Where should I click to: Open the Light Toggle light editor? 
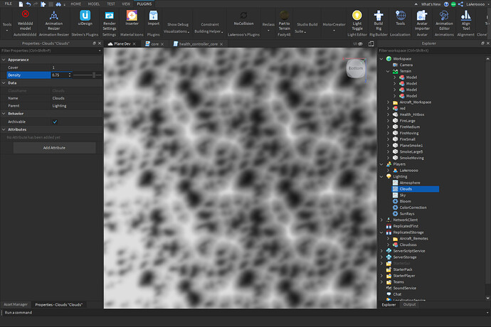(357, 16)
